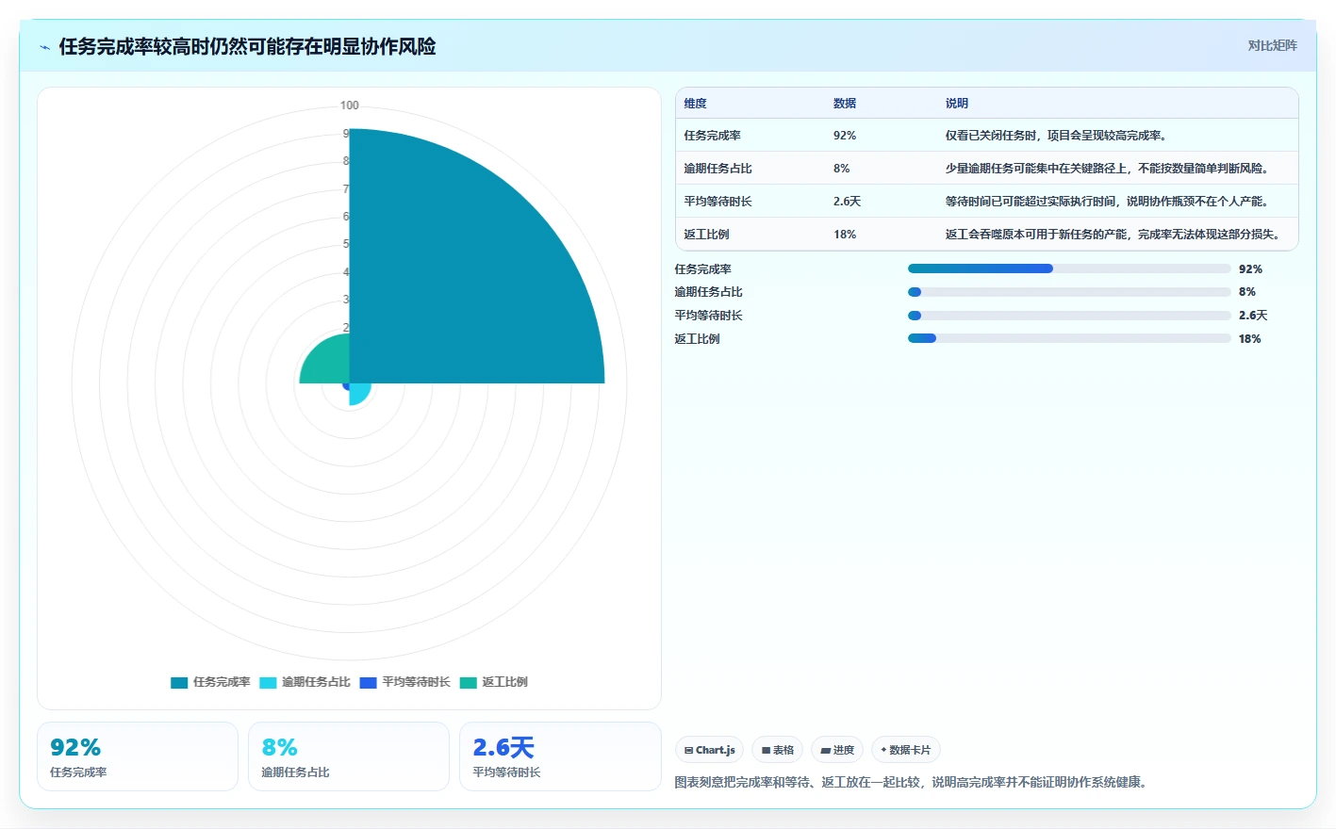This screenshot has width=1336, height=829.
Task: Click the Chart.js tag
Action: click(710, 750)
